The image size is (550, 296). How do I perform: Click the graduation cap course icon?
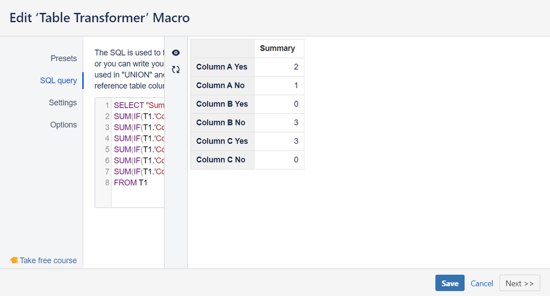pos(14,260)
